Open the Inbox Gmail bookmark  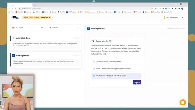[x=11, y=12]
